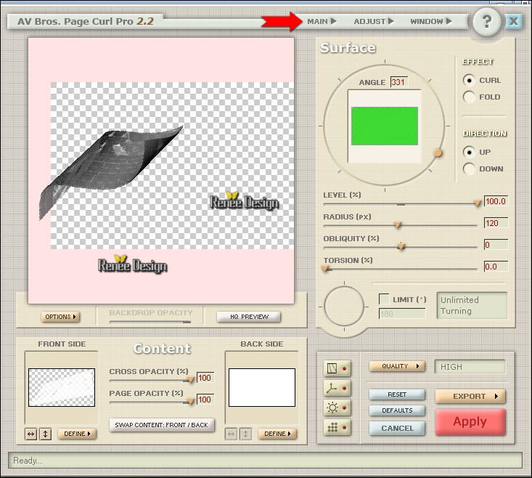Click the limit angle dial circle
The width and height of the screenshot is (532, 478).
[344, 307]
